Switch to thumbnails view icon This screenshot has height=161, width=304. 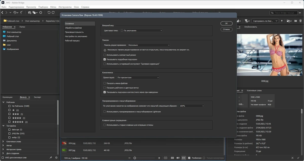coord(172,158)
